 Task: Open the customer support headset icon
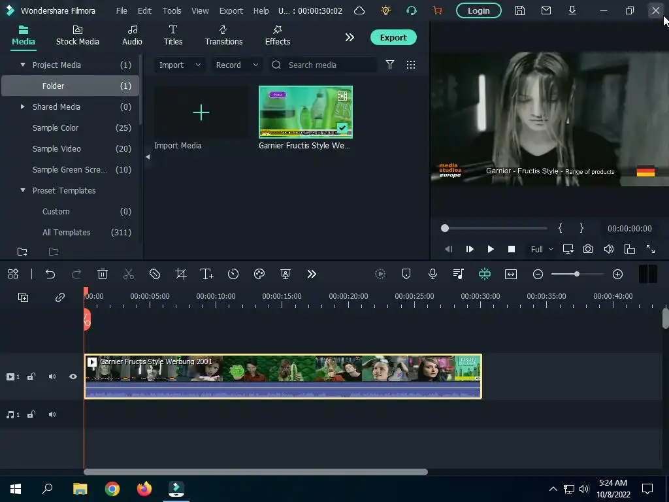412,10
